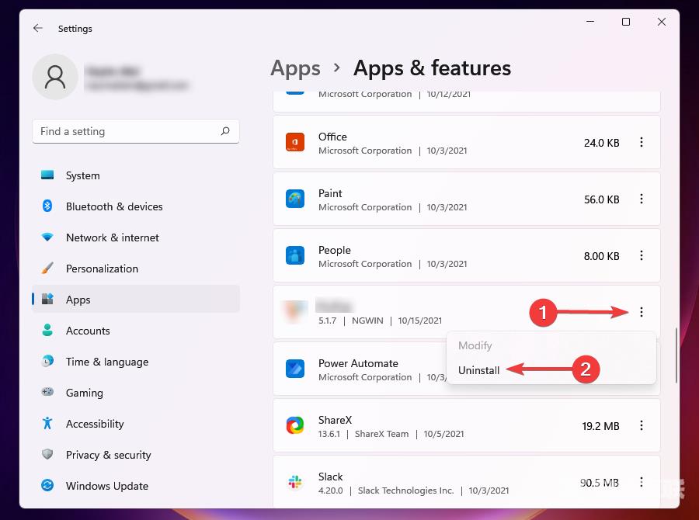This screenshot has height=520, width=699.
Task: Open the three-dot menu for ShareX
Action: [x=642, y=425]
